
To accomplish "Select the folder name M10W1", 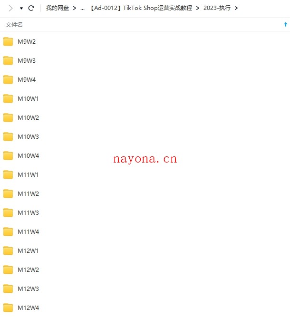I will [28, 99].
